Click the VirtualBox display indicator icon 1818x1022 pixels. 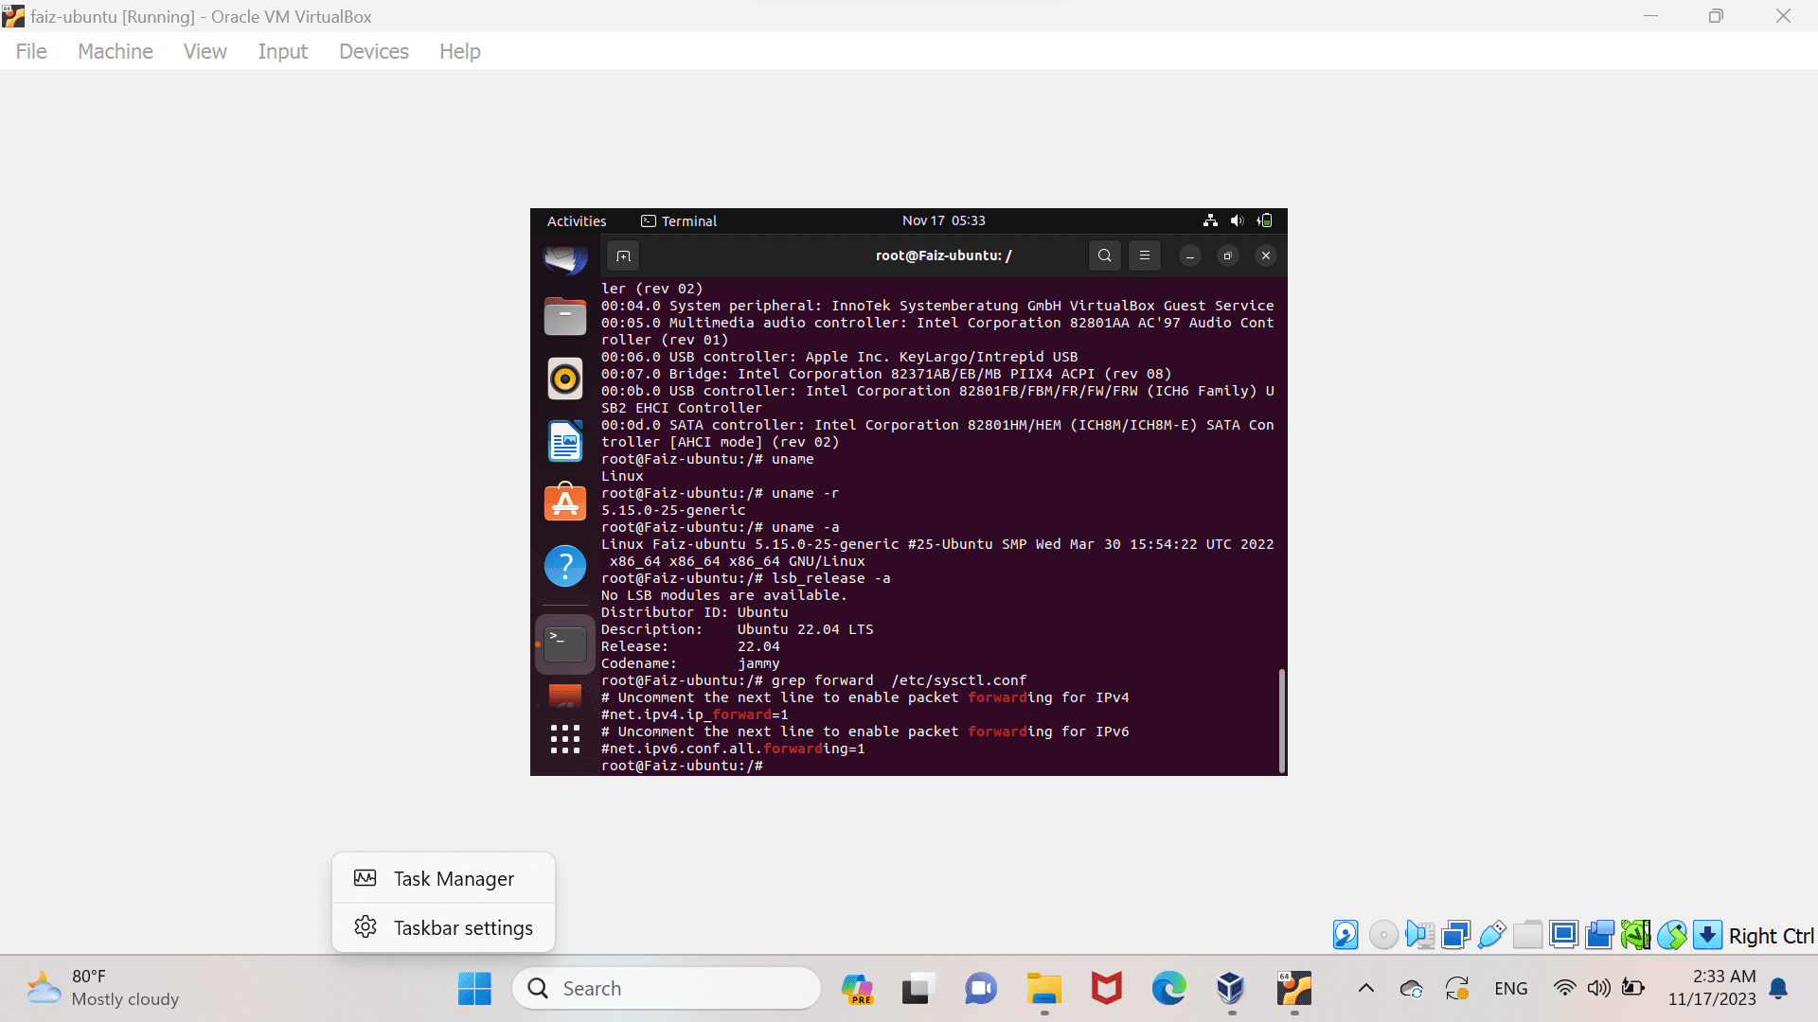coord(1563,935)
